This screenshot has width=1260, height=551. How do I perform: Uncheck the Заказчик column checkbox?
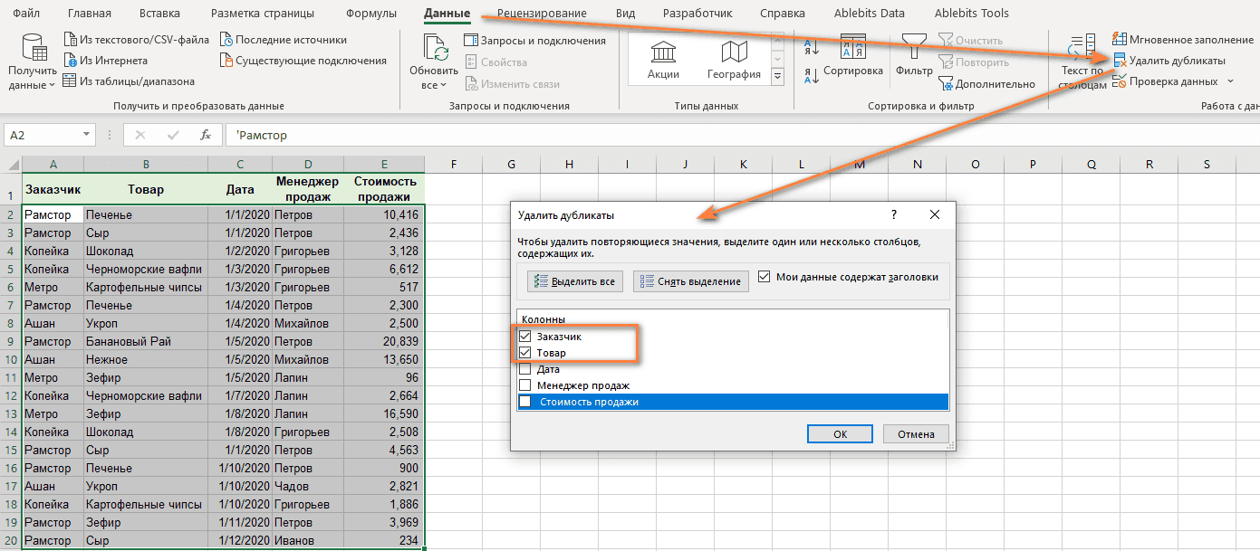524,337
